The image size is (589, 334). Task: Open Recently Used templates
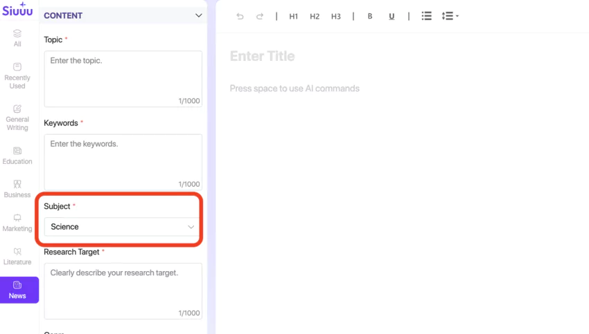pos(17,76)
